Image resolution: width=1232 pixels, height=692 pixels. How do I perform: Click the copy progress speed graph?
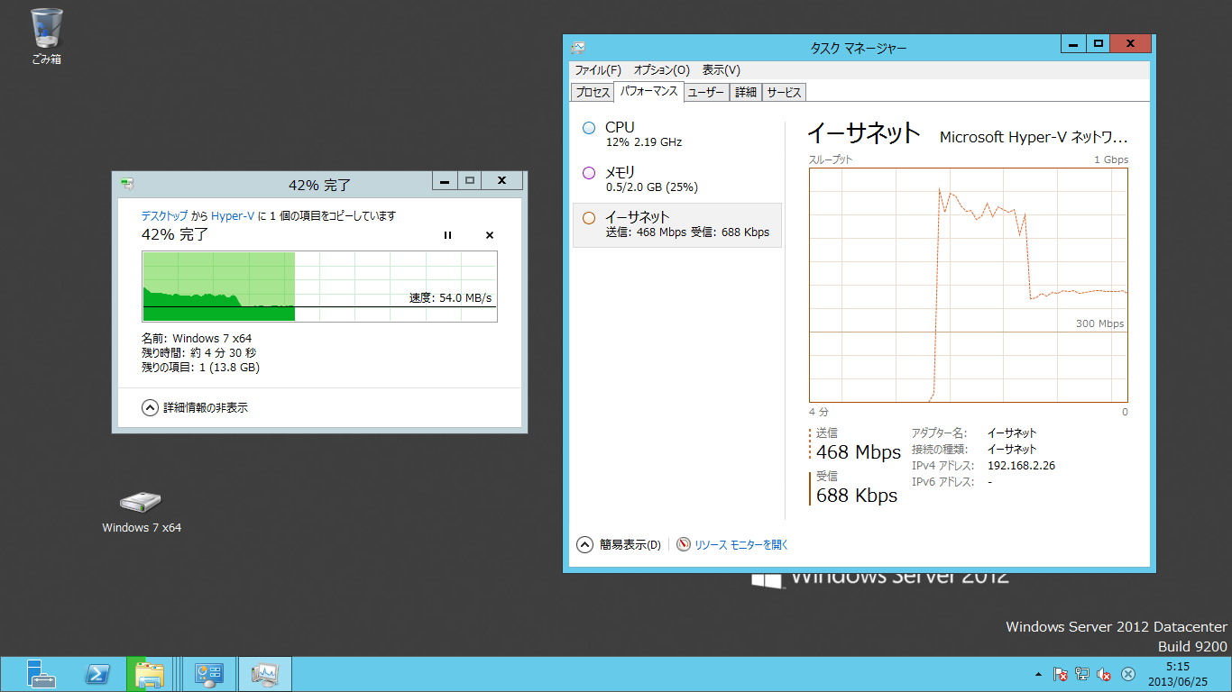coord(319,287)
